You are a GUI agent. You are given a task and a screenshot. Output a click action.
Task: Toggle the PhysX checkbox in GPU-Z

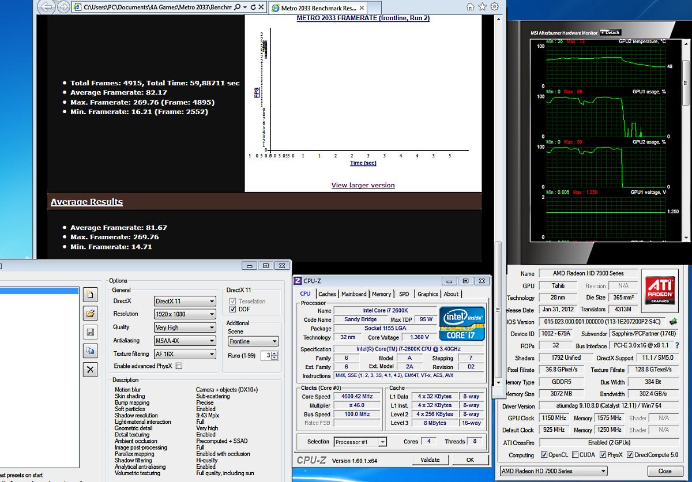pos(603,455)
